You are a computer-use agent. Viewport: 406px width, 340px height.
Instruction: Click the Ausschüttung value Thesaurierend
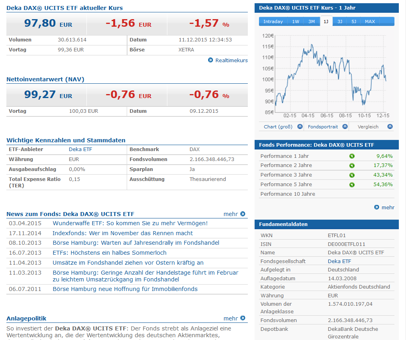coord(208,179)
